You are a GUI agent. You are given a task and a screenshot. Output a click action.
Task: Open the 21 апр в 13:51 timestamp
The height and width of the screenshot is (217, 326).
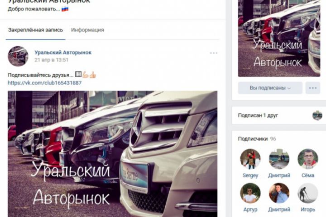[x=51, y=60]
